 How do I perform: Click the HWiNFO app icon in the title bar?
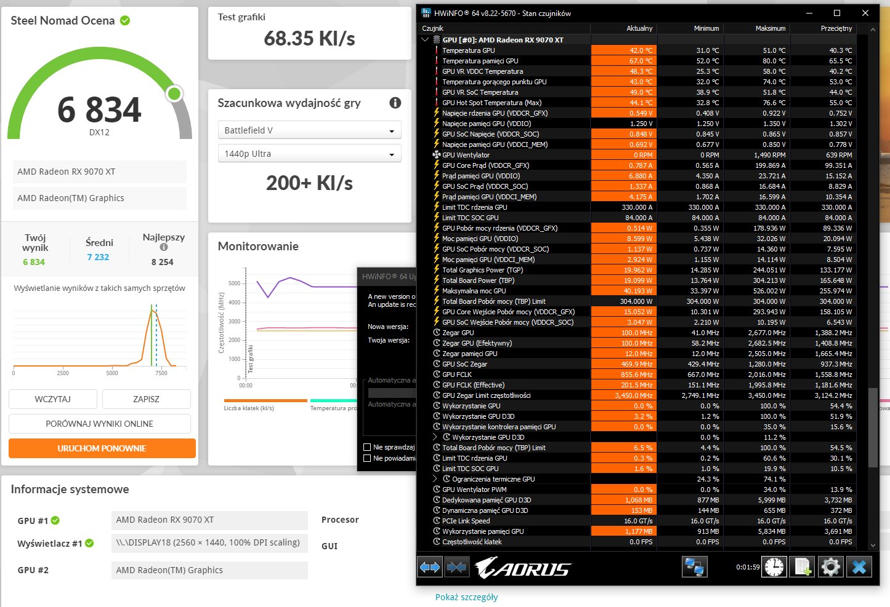(x=426, y=13)
